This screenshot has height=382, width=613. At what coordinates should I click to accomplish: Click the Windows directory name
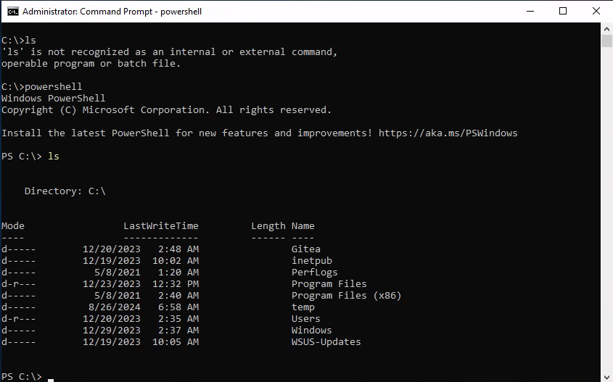tap(311, 331)
